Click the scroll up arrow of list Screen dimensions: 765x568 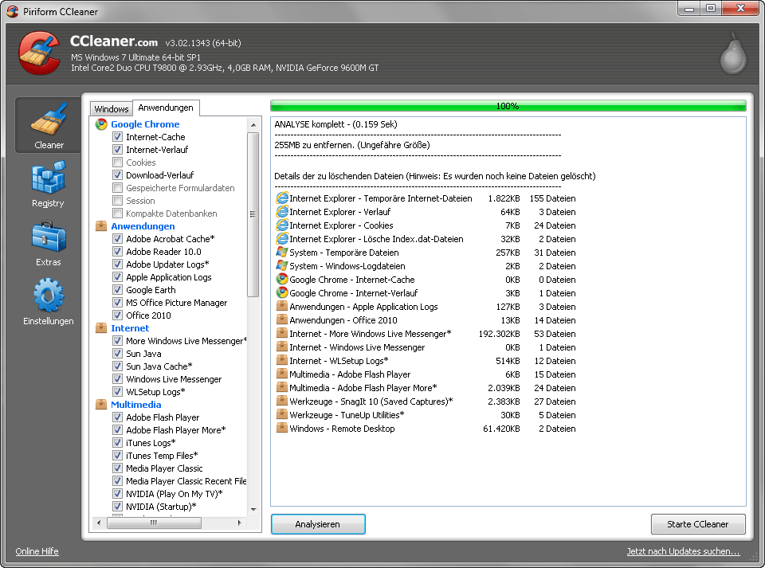(x=253, y=125)
